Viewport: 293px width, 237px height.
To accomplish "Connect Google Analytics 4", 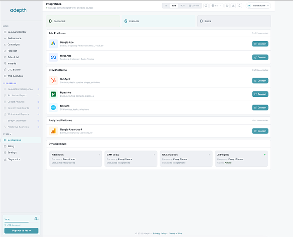I will tap(260, 131).
